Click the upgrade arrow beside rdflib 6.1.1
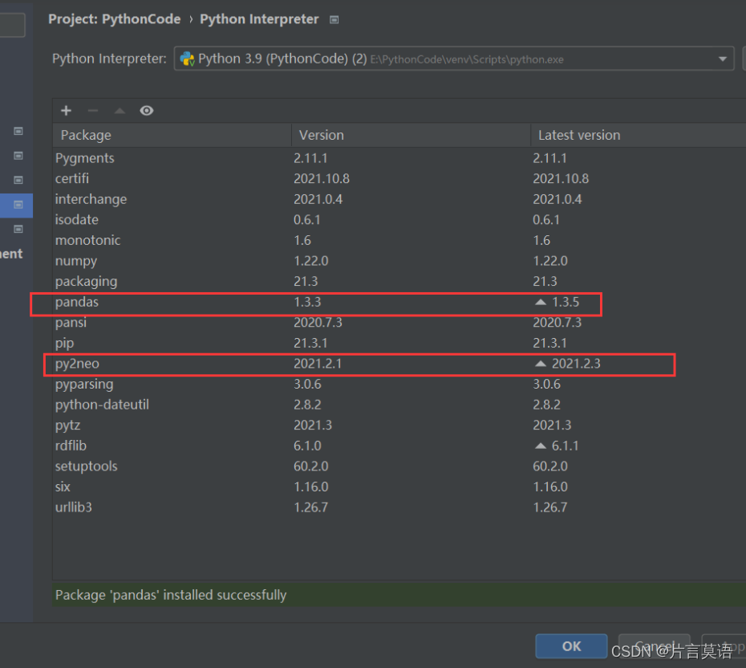746x668 pixels. pos(541,446)
